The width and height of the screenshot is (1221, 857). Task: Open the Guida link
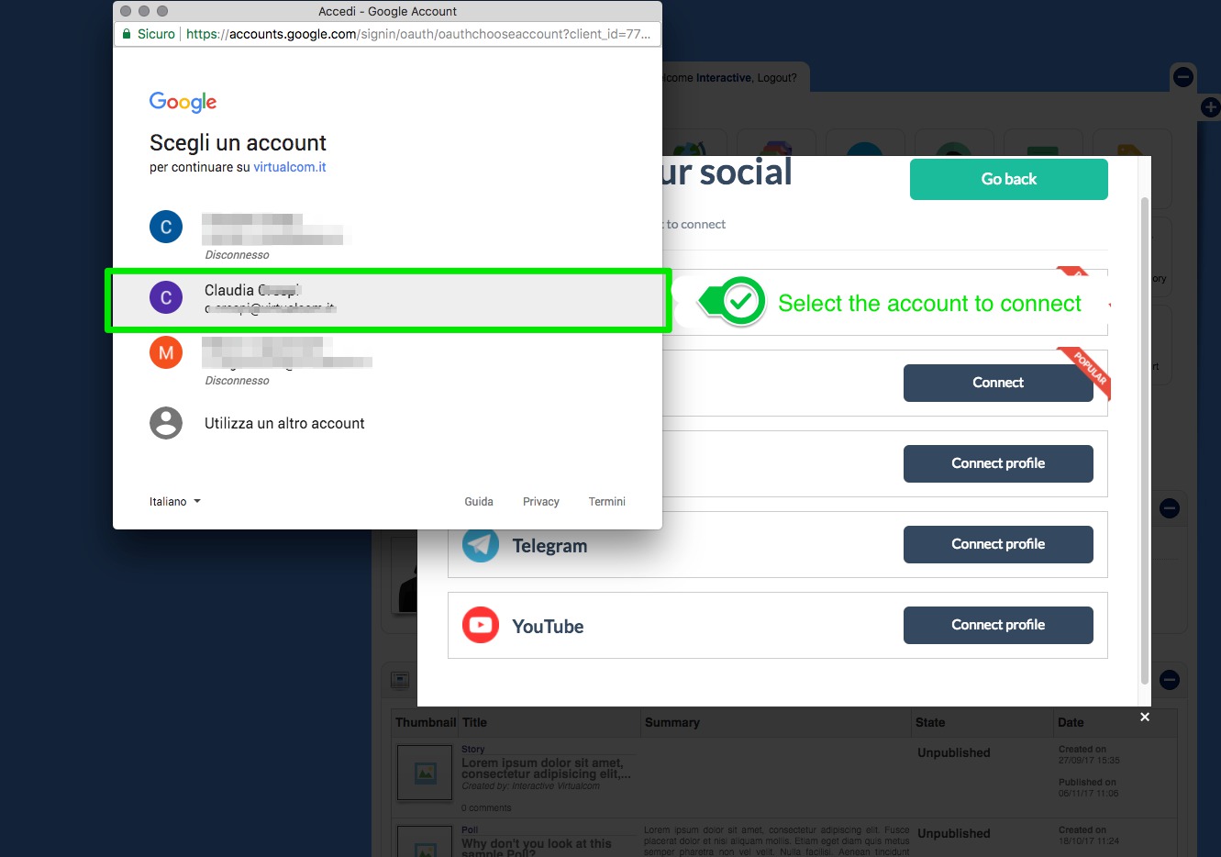[479, 502]
